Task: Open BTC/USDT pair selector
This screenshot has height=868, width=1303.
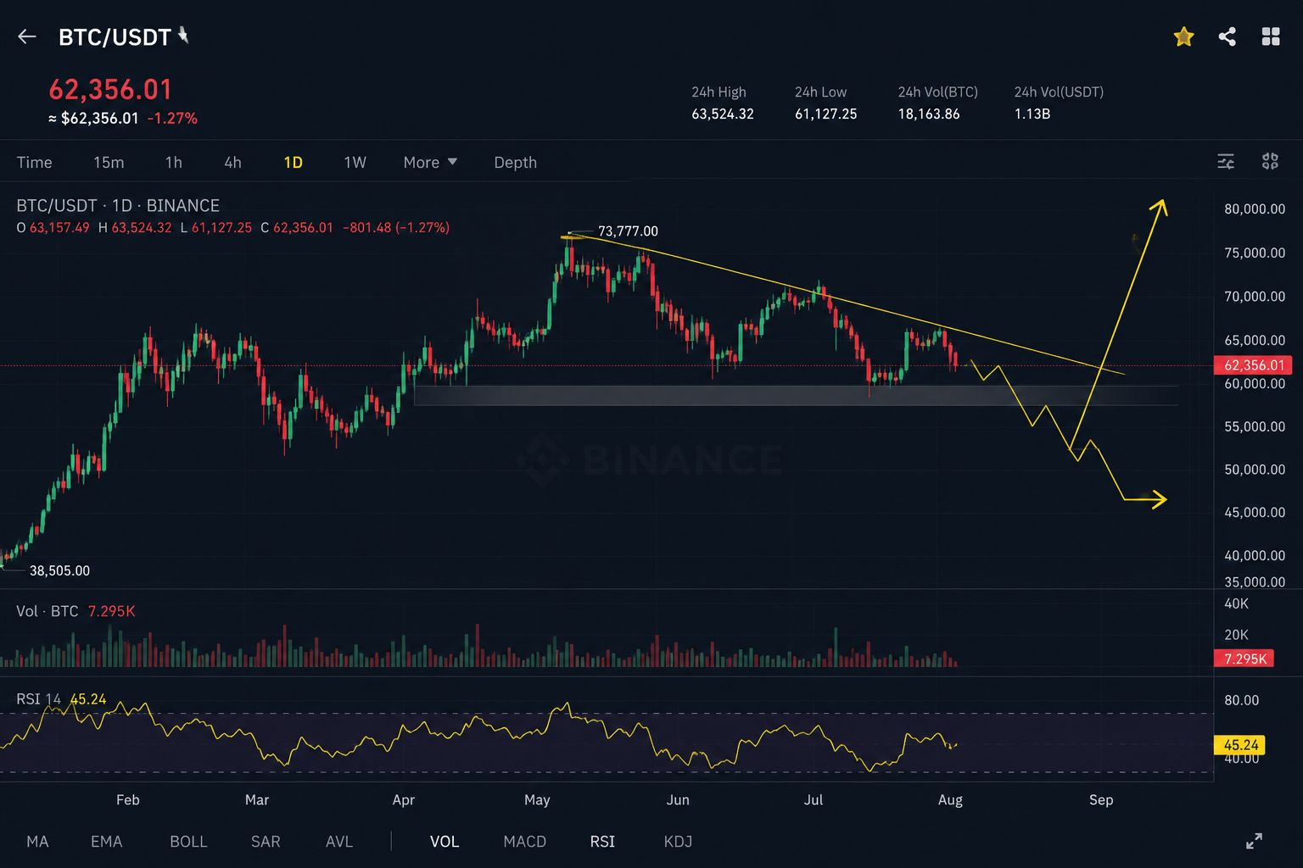Action: [123, 37]
